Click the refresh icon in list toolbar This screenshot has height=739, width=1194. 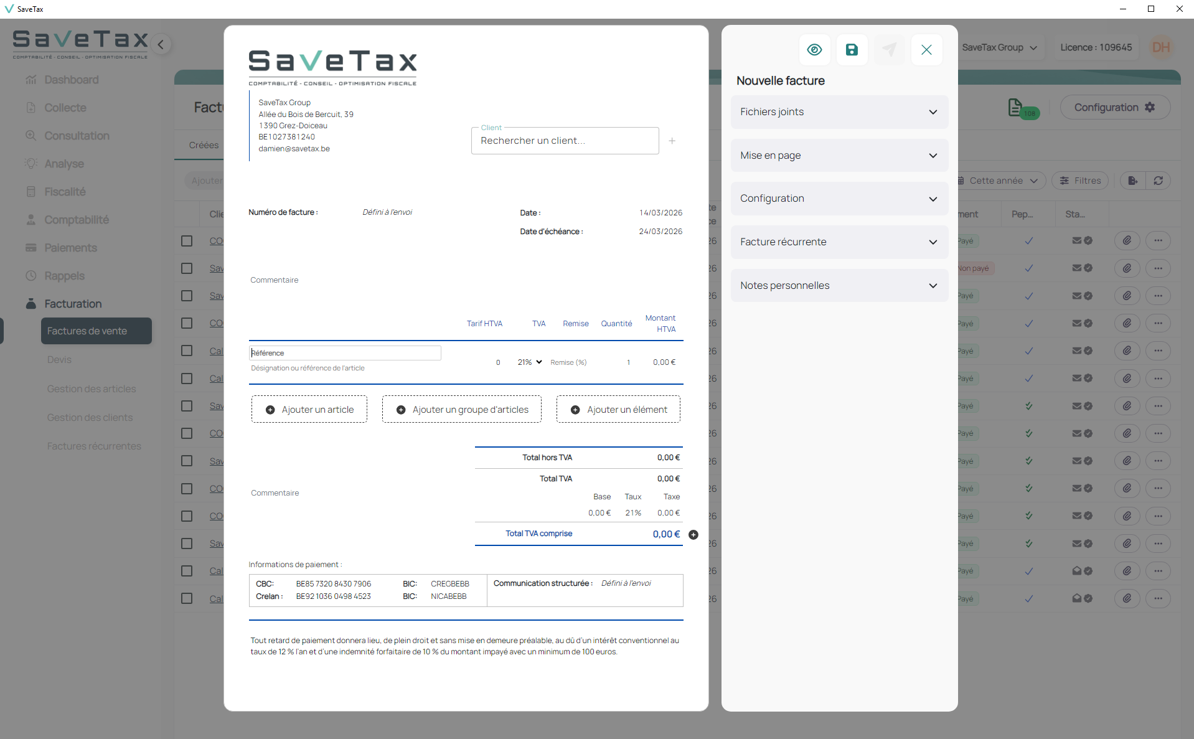[1158, 181]
